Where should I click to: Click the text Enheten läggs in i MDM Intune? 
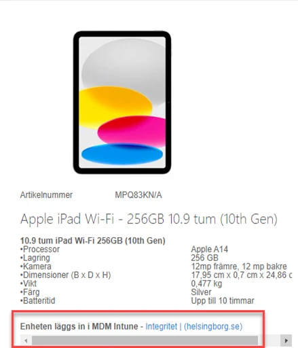pyautogui.click(x=79, y=326)
